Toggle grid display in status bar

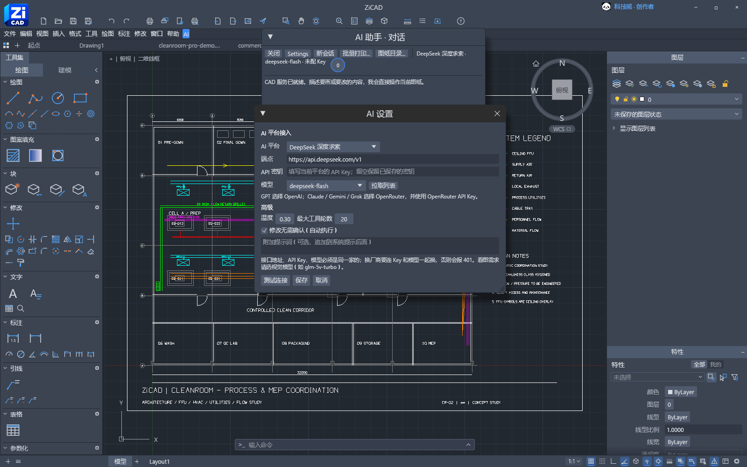(591, 461)
